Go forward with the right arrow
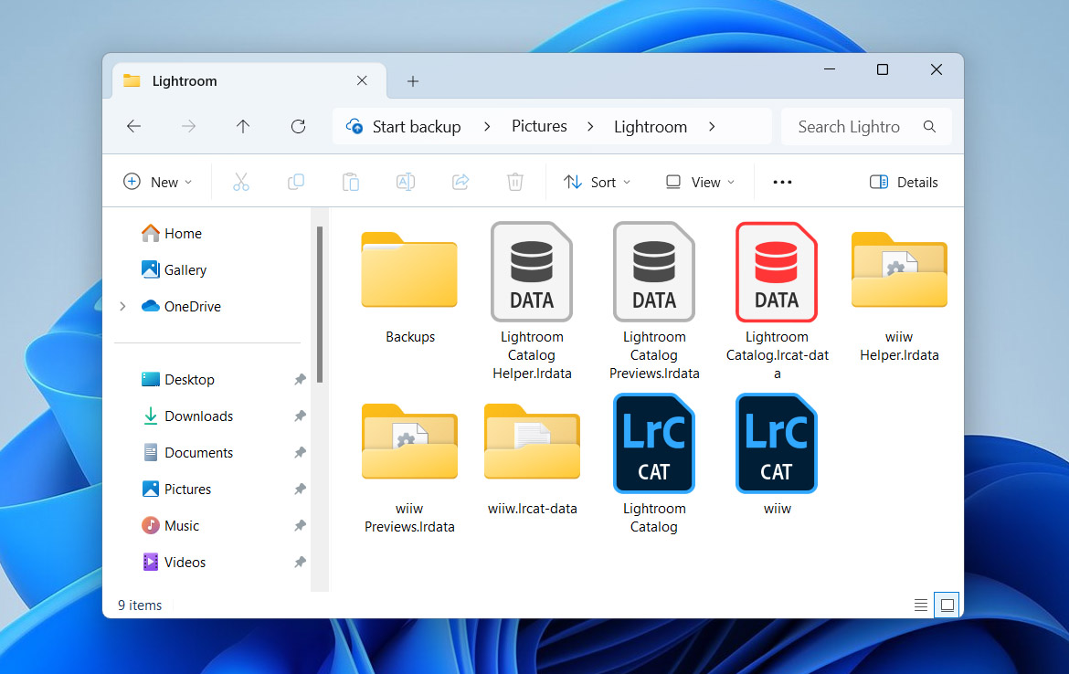This screenshot has width=1069, height=674. [188, 126]
